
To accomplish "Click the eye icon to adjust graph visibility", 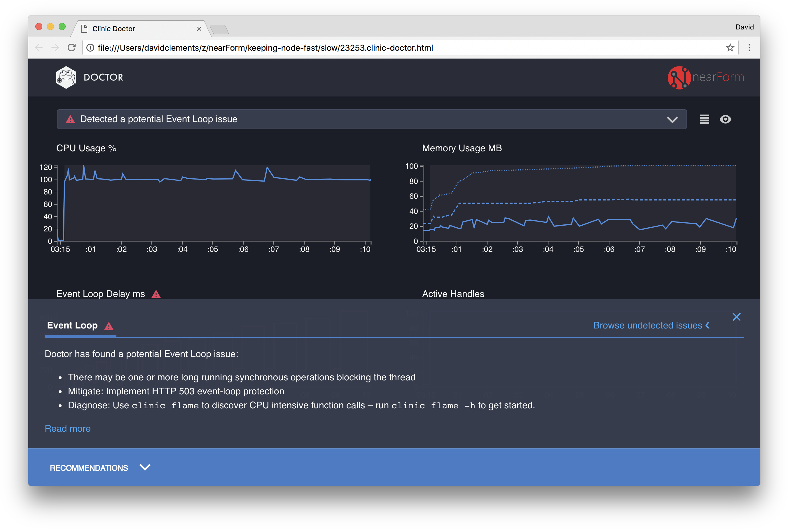I will (x=726, y=119).
